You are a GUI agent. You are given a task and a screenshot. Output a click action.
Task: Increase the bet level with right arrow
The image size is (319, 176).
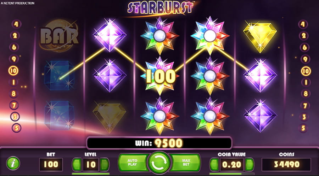click(x=104, y=164)
